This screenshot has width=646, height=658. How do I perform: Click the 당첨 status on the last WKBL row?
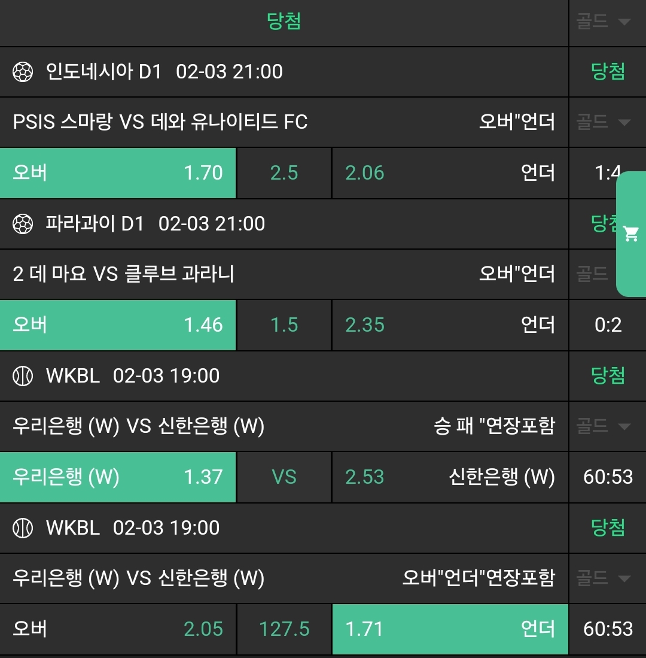(x=608, y=529)
